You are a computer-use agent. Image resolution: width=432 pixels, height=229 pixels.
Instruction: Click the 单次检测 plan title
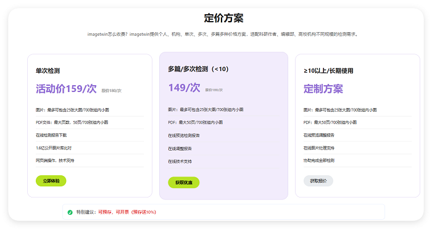(x=48, y=71)
